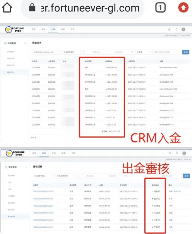The width and height of the screenshot is (192, 234).
Task: Tap the red upward arrow update icon
Action: [183, 7]
